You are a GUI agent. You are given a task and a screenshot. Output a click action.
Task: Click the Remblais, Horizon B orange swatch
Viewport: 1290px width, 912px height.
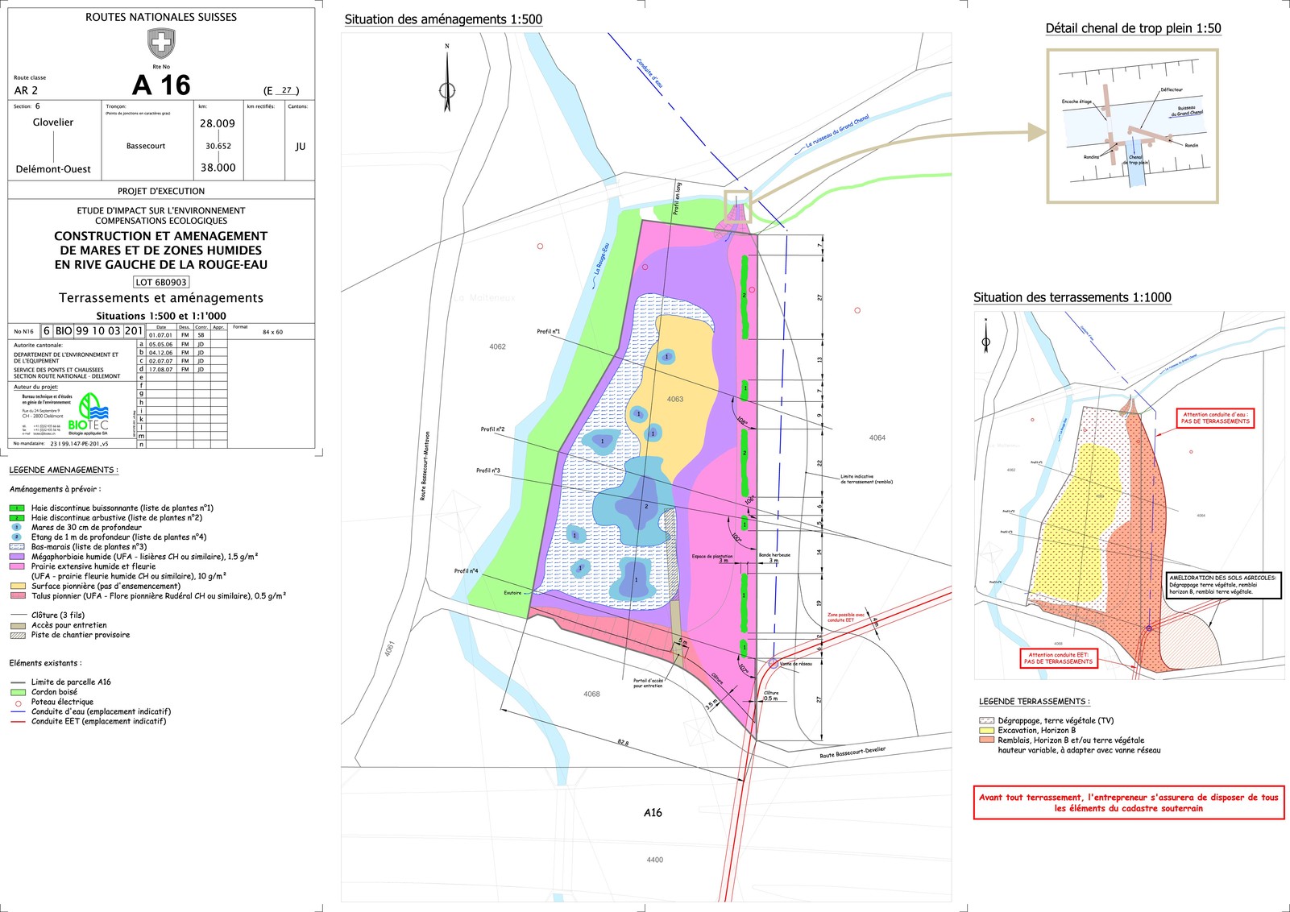pos(986,740)
